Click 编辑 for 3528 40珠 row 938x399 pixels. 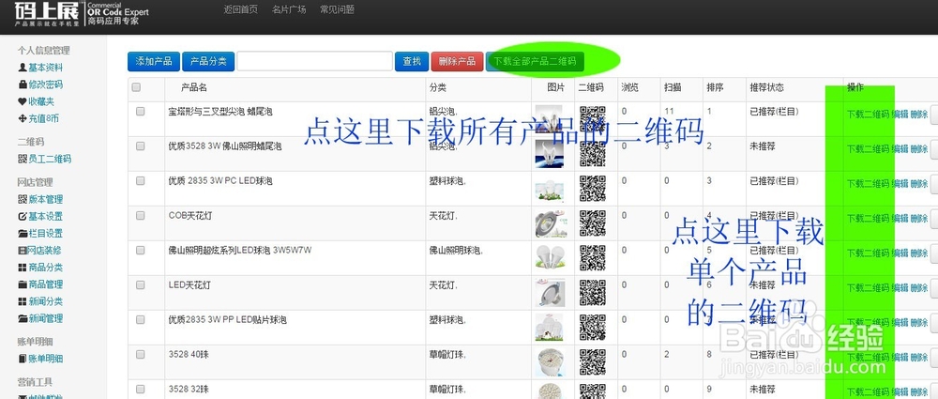coord(900,357)
